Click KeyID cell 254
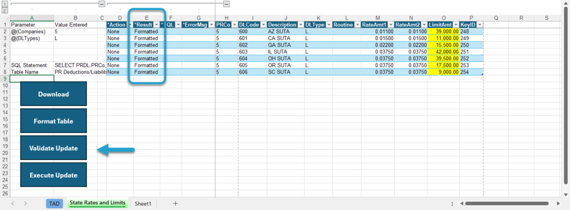Screen dimensions: 570x210 471,72
